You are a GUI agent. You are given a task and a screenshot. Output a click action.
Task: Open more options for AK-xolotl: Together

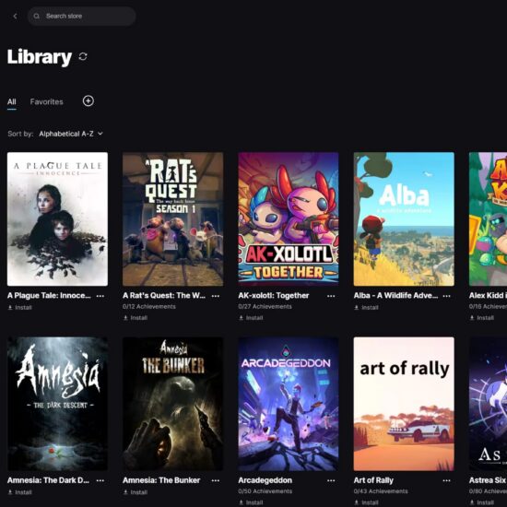tap(331, 296)
